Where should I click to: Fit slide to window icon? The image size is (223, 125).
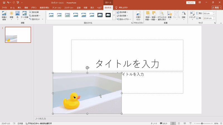click(x=221, y=123)
